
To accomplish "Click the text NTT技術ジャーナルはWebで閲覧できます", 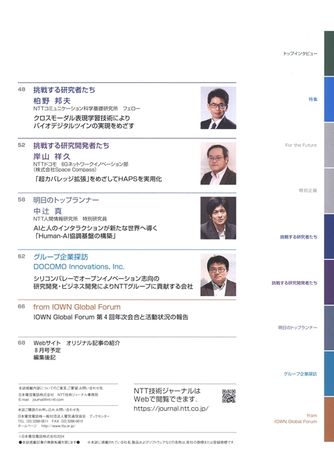I will click(167, 395).
